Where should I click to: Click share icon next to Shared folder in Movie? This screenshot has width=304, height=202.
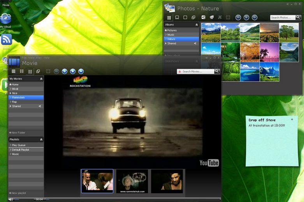coord(40,106)
